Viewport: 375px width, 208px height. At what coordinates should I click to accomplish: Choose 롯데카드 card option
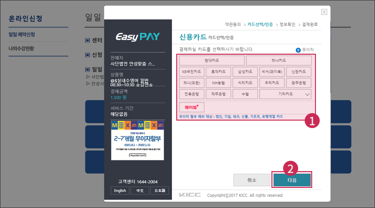coord(218,72)
